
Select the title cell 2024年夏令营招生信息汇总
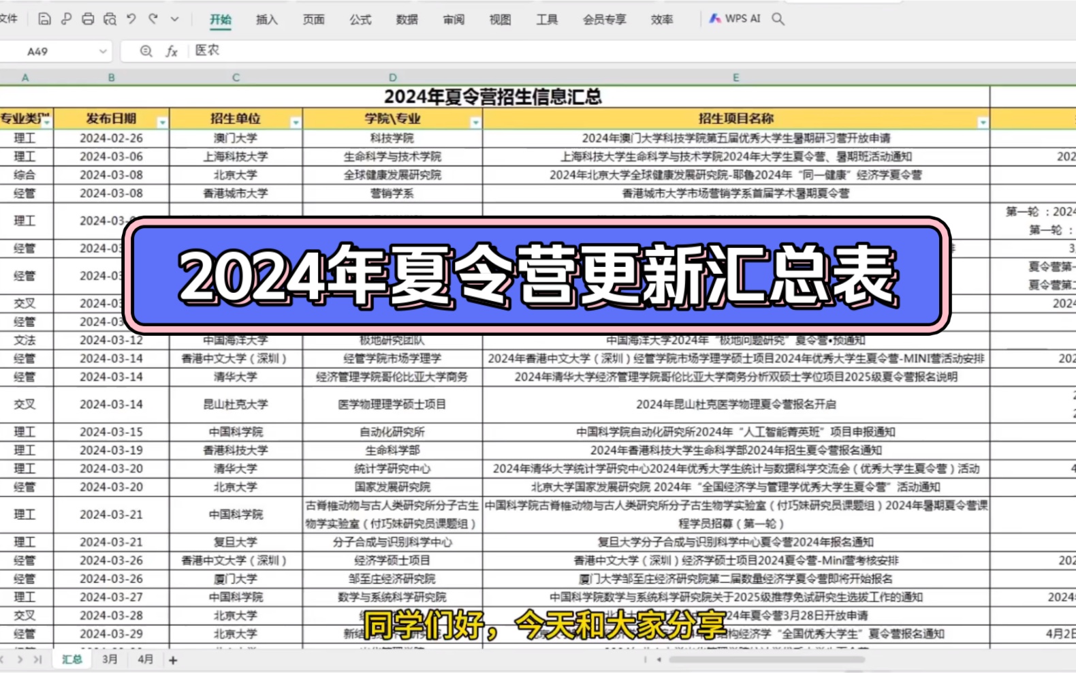[x=494, y=97]
